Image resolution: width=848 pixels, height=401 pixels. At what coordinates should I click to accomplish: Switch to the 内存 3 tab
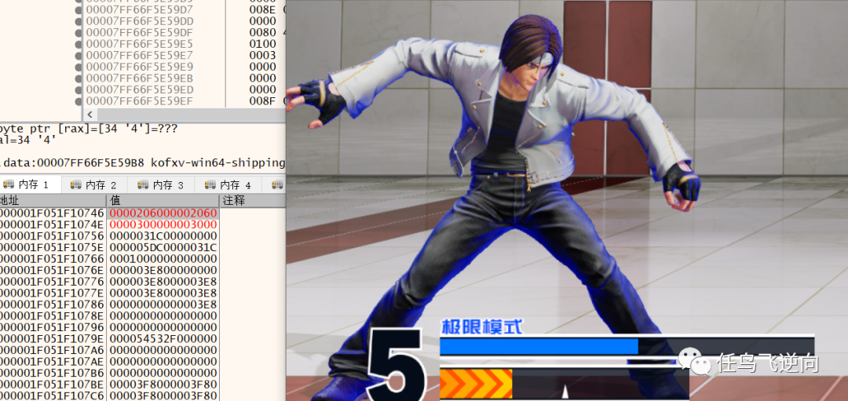click(x=161, y=185)
